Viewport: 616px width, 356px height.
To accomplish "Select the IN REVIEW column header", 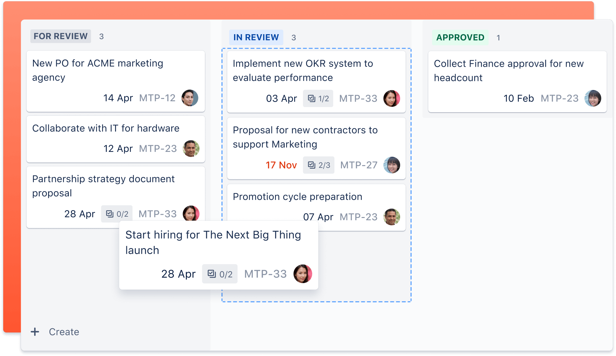I will (x=256, y=37).
